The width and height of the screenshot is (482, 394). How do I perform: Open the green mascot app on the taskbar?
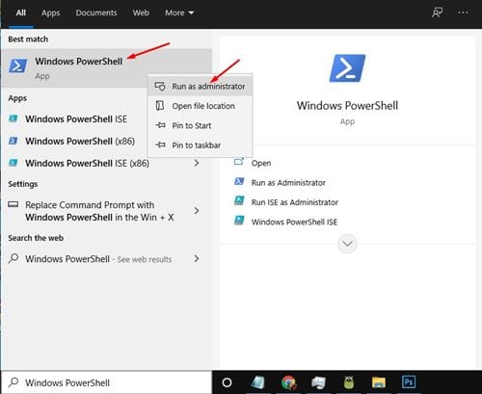point(349,382)
